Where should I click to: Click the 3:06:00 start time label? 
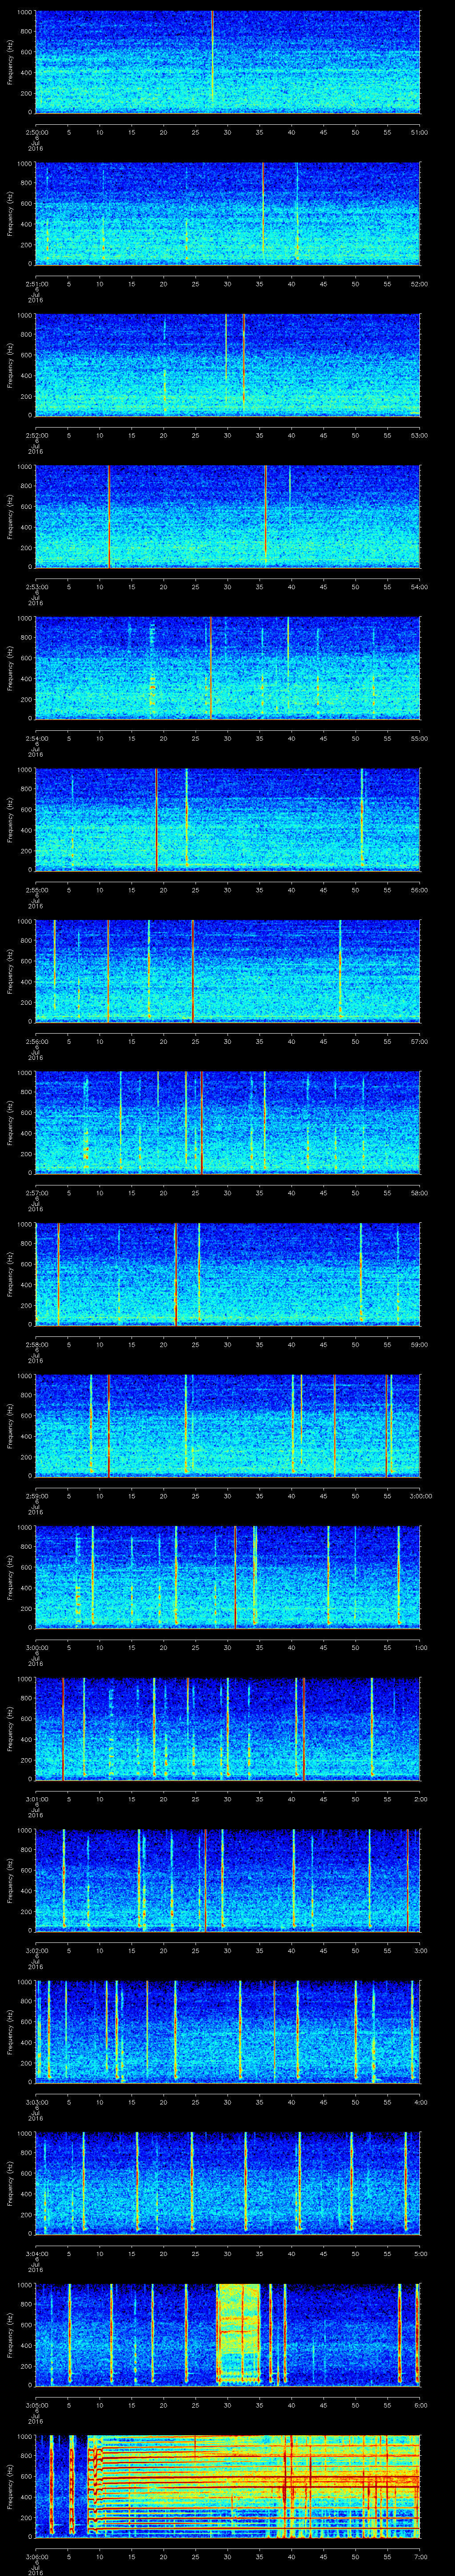pyautogui.click(x=36, y=2557)
